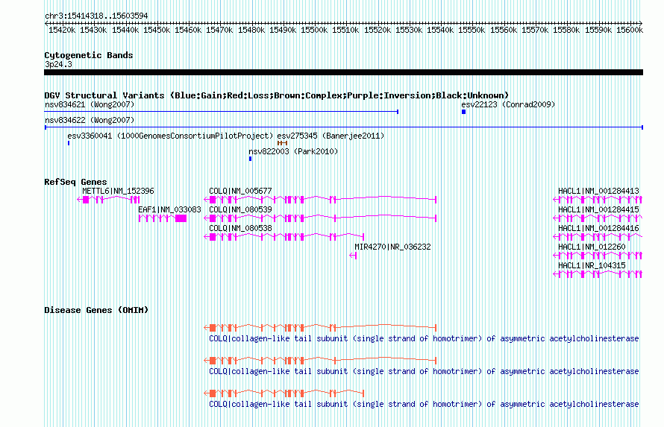Click the HACL1|NR_104315 transcript label
Image resolution: width=664 pixels, height=427 pixels.
click(x=592, y=265)
